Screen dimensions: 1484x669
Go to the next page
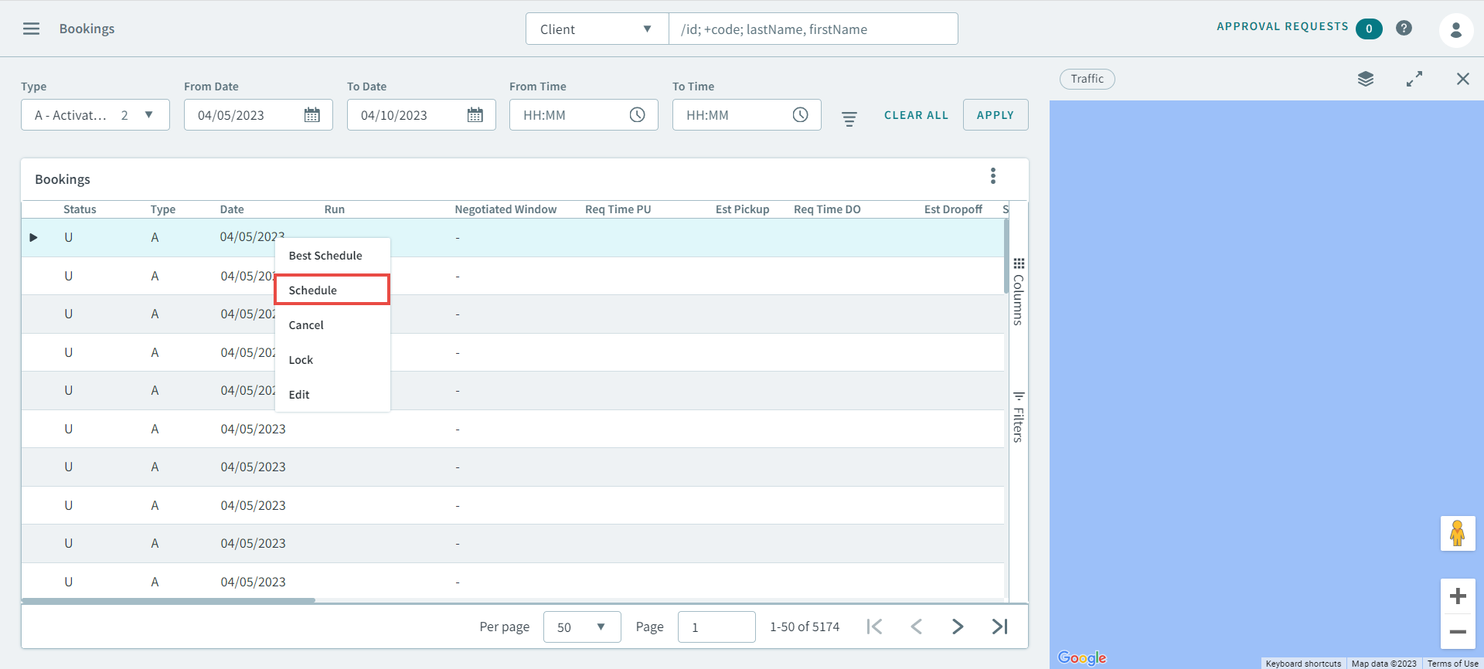tap(958, 627)
